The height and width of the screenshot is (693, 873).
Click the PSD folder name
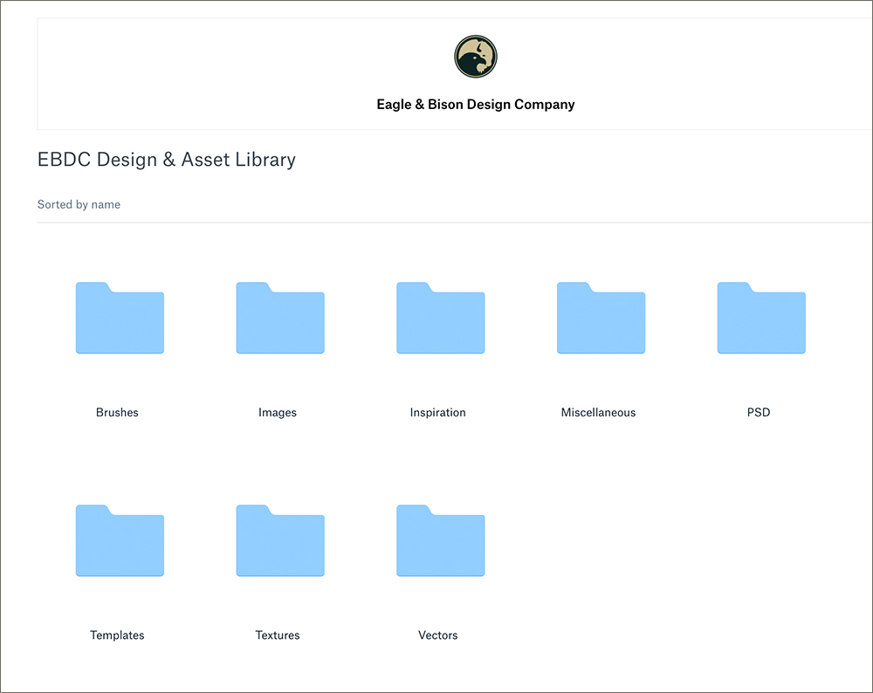coord(759,413)
